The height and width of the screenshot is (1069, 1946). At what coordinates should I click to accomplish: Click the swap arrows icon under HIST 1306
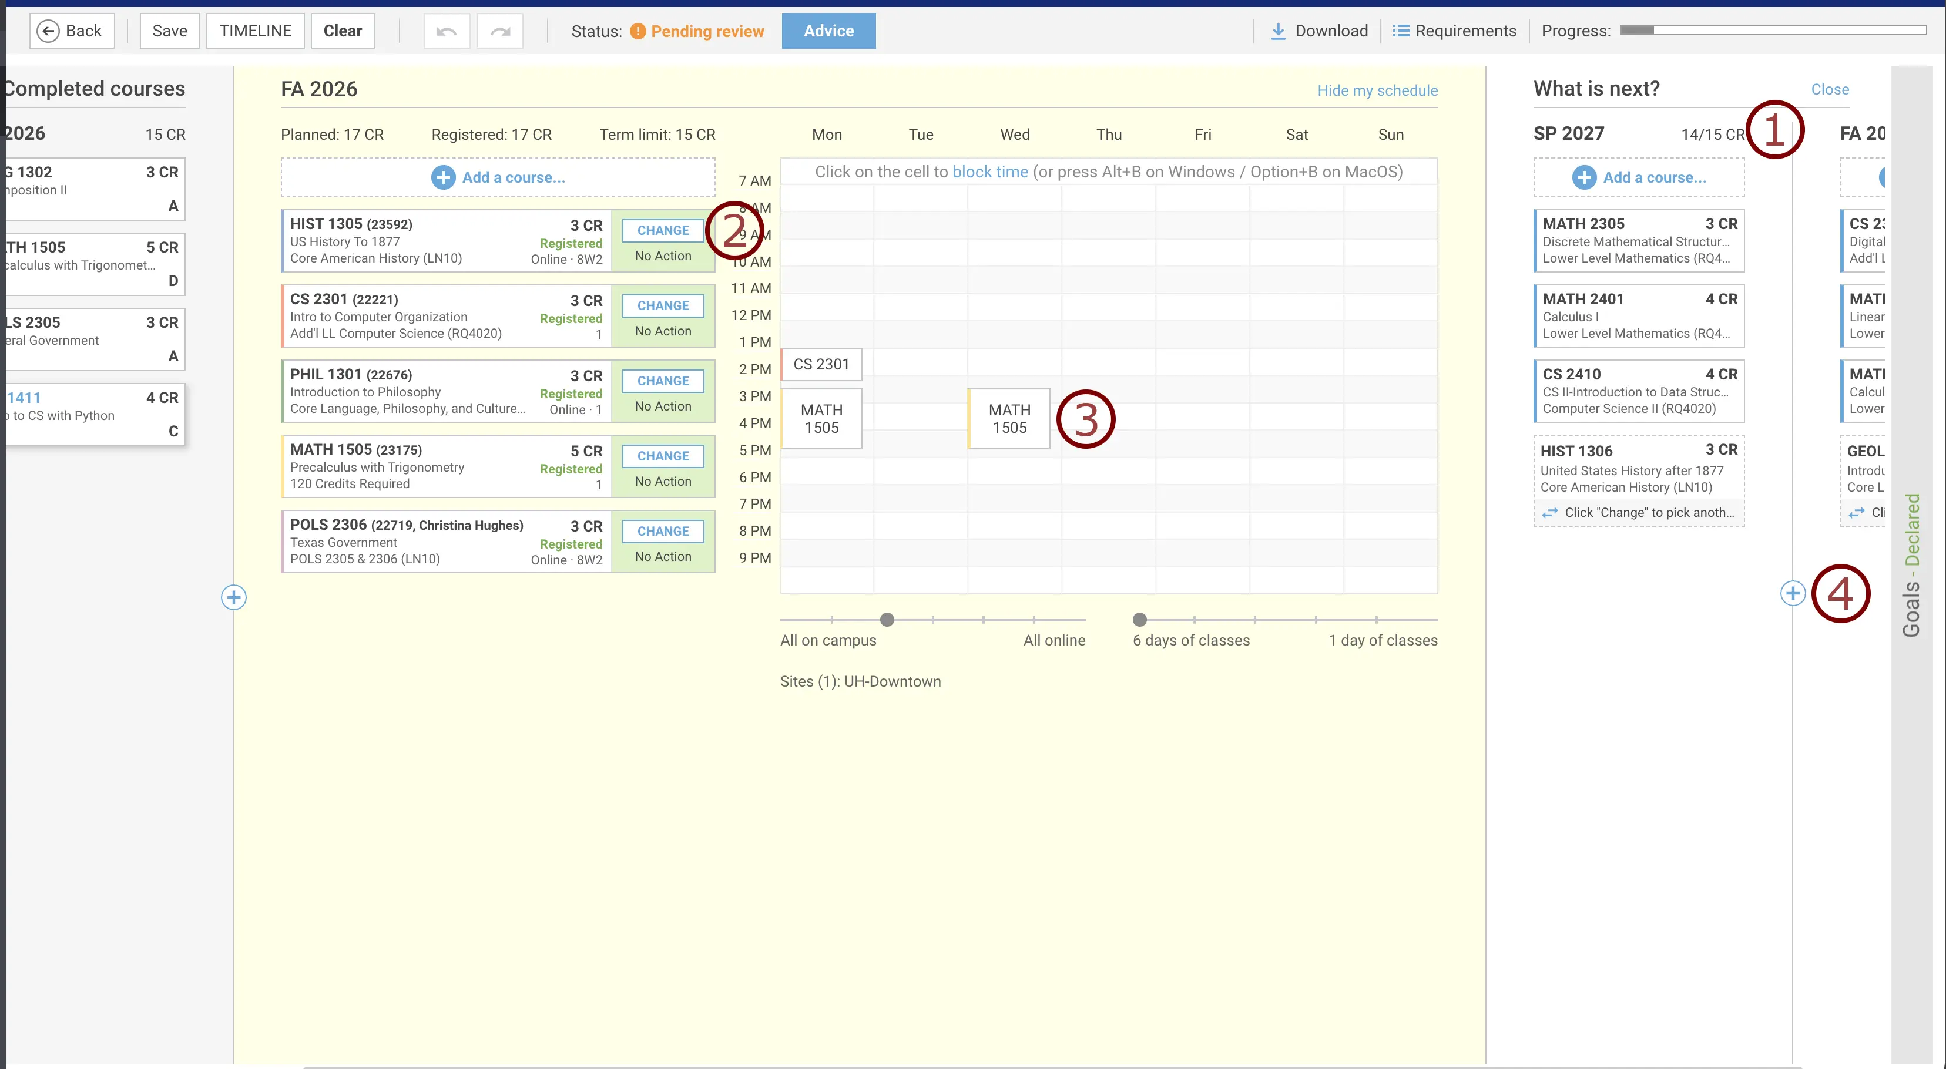click(x=1550, y=513)
